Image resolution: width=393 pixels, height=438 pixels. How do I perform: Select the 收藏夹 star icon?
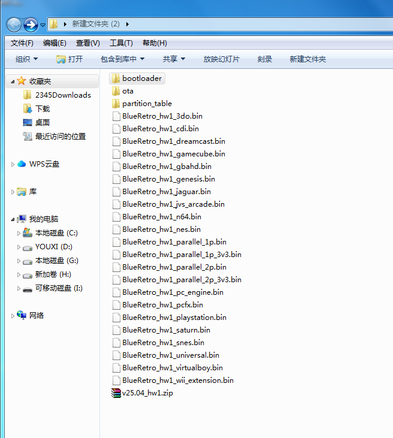(x=21, y=81)
